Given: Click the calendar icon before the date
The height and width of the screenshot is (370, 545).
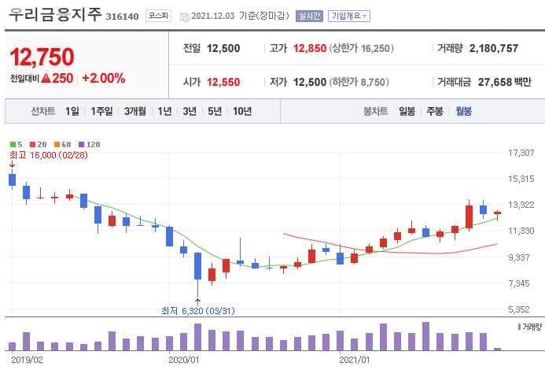Looking at the screenshot, I should tap(184, 17).
